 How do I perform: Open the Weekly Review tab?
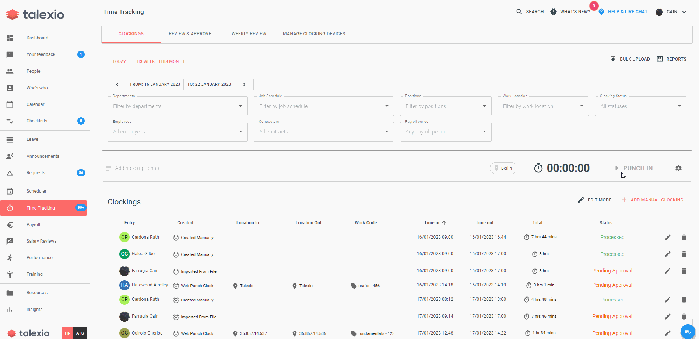tap(249, 33)
